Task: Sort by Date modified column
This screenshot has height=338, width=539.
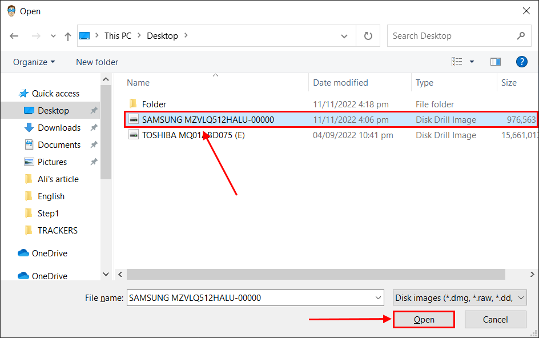Action: coord(340,83)
